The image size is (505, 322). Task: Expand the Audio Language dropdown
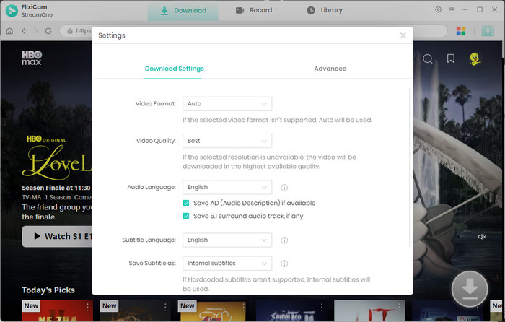(x=227, y=187)
